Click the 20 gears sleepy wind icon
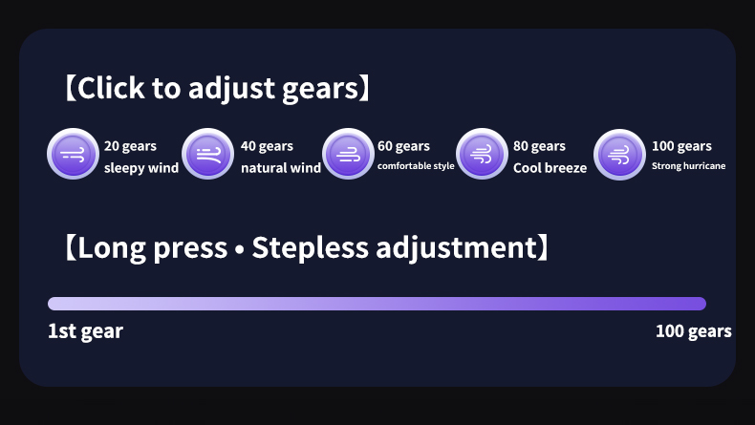Screen dimensions: 755x425 (x=73, y=155)
